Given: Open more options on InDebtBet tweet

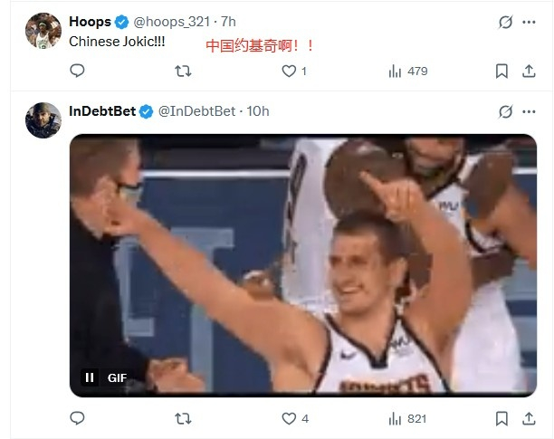Looking at the screenshot, I should tap(529, 111).
